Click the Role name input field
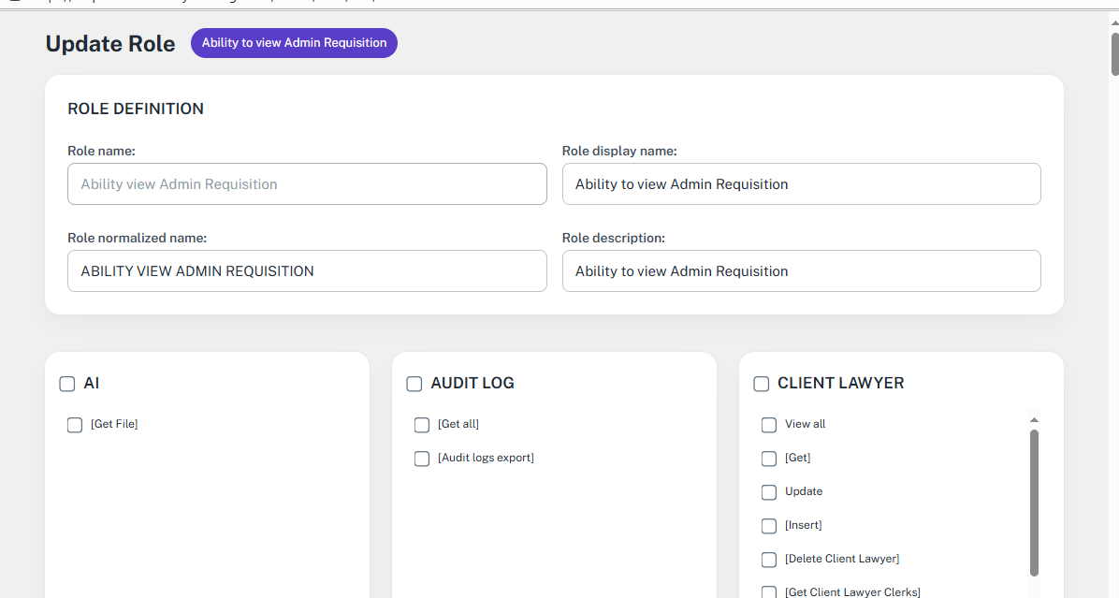The height and width of the screenshot is (598, 1119). [307, 184]
